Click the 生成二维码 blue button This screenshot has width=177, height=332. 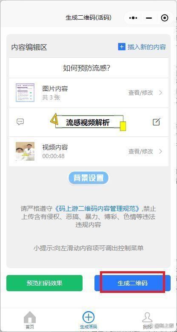tap(132, 283)
